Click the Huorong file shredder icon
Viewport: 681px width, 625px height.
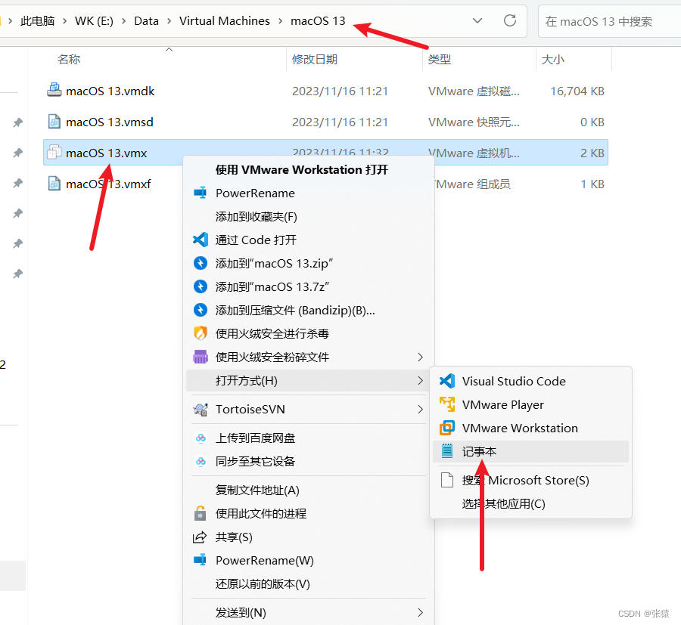click(x=201, y=357)
